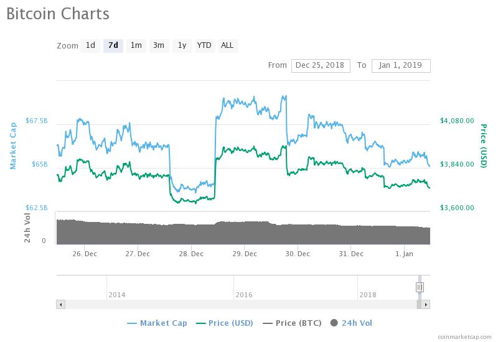Viewport: 498px width, 342px height.
Task: Toggle Market Cap series in legend
Action: 157,323
